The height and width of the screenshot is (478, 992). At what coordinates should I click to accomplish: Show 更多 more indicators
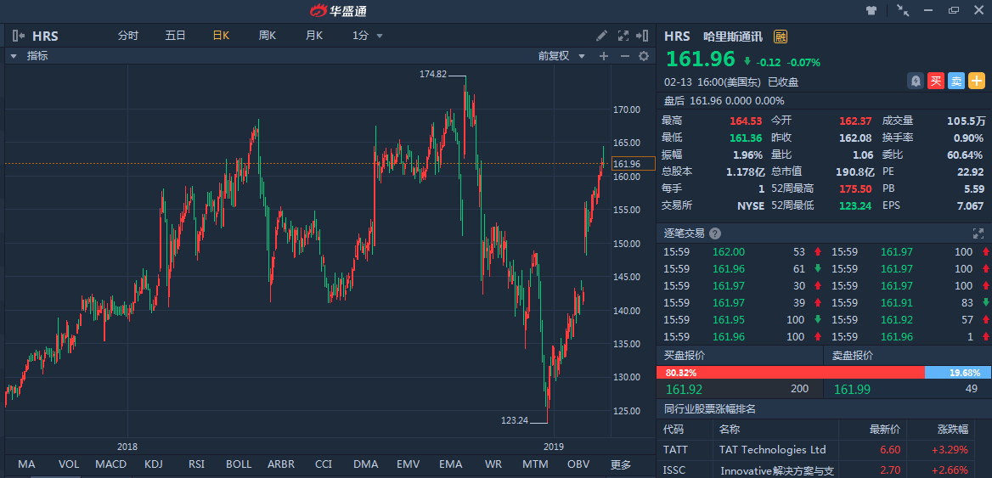coord(621,464)
